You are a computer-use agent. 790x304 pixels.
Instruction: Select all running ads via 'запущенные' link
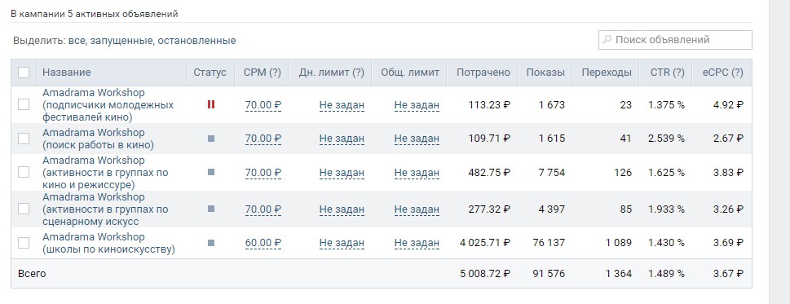pyautogui.click(x=122, y=40)
